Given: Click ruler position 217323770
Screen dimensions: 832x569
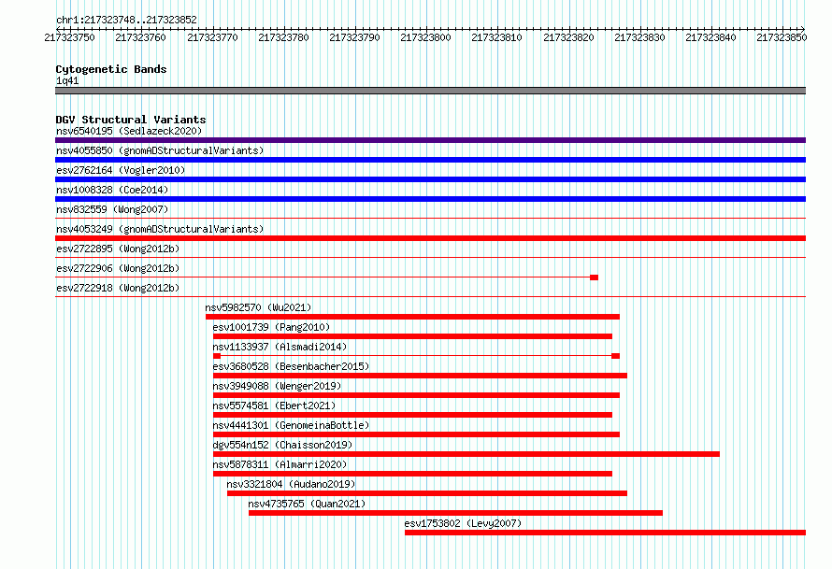Looking at the screenshot, I should 212,37.
